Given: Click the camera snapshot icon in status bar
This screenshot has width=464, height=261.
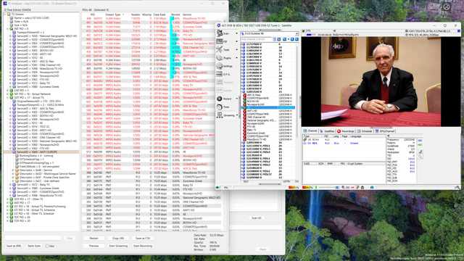Looking at the screenshot, I should point(372,187).
